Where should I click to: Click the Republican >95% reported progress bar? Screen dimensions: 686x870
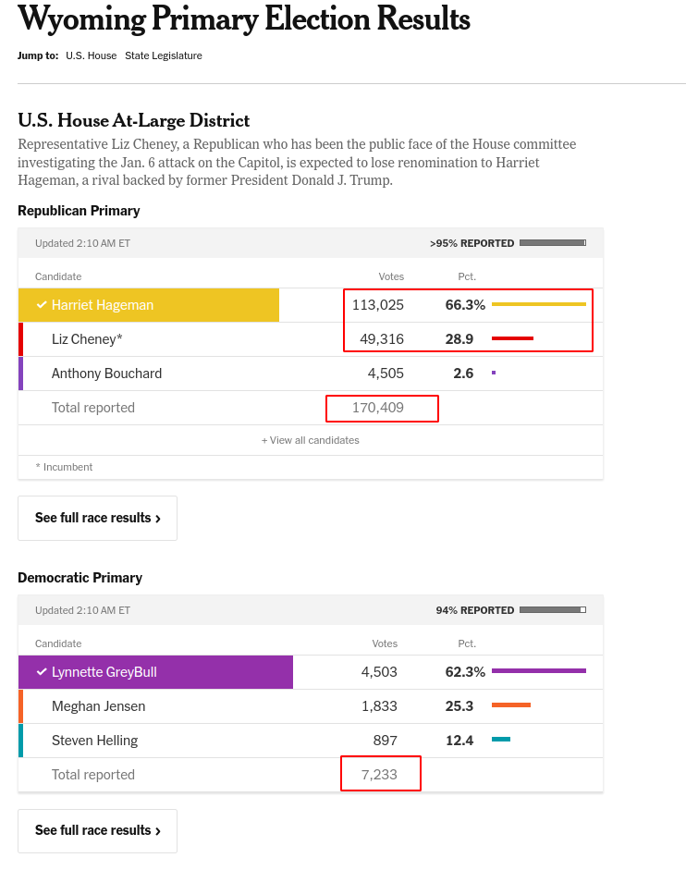(553, 243)
